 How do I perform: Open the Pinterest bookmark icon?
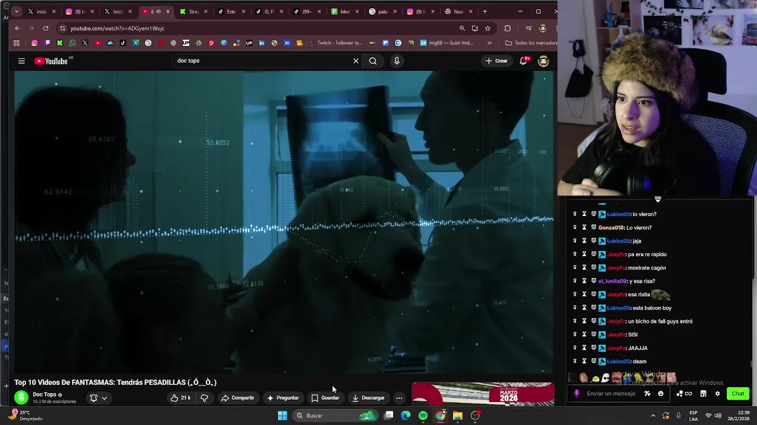point(211,43)
